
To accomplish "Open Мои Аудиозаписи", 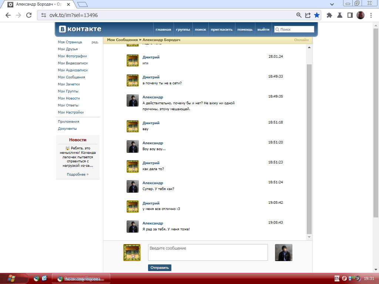I will coord(73,70).
